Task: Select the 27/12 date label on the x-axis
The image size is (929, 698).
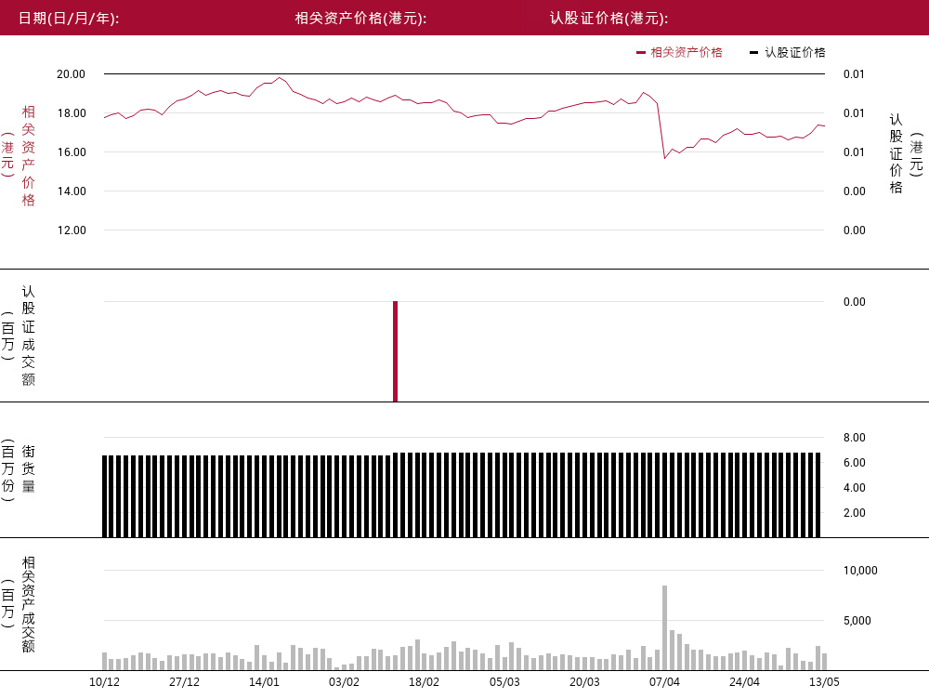Action: point(184,682)
